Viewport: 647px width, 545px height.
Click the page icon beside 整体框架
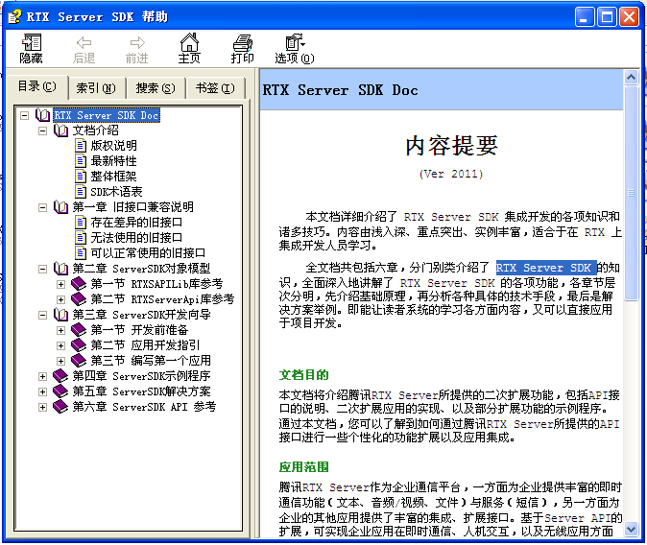coord(81,177)
